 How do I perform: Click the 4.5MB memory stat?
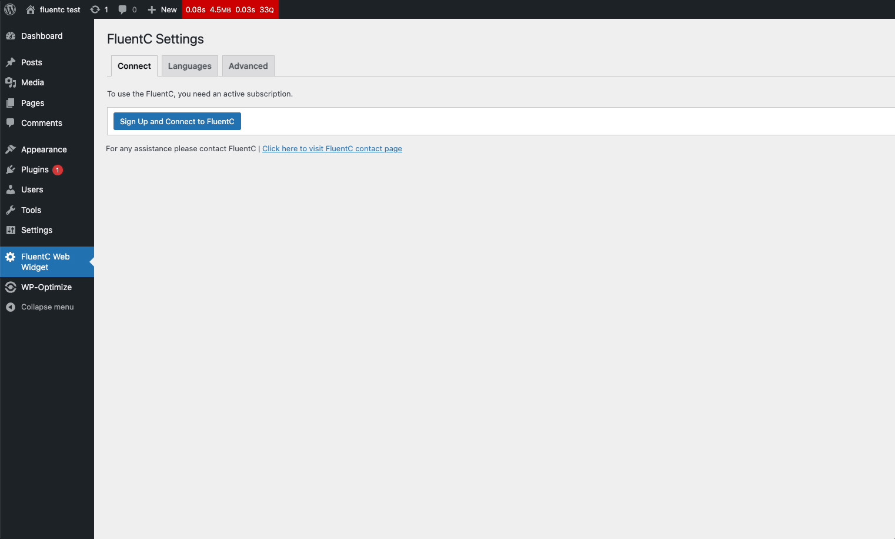point(221,9)
